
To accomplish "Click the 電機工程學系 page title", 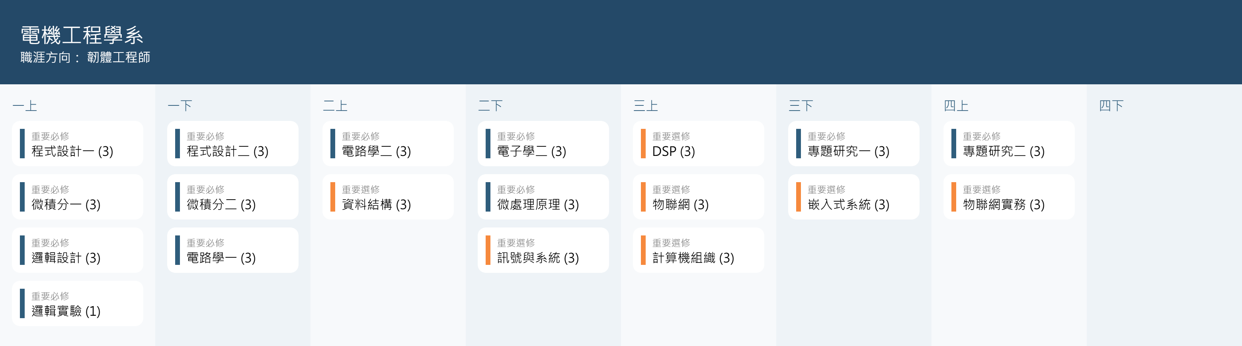I will (82, 35).
